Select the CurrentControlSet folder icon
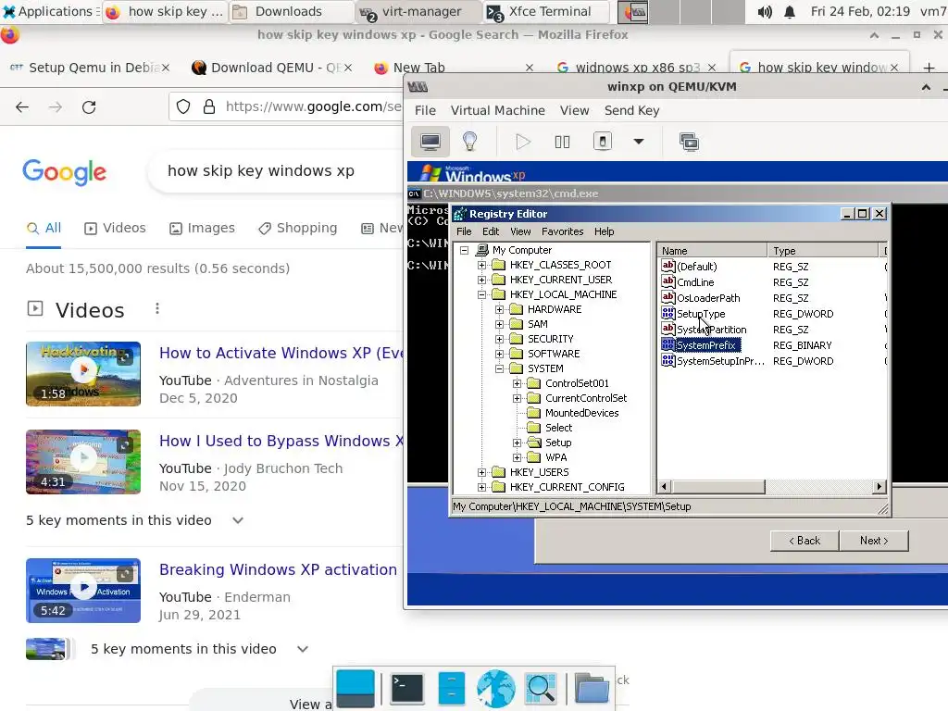The width and height of the screenshot is (948, 711). (534, 398)
